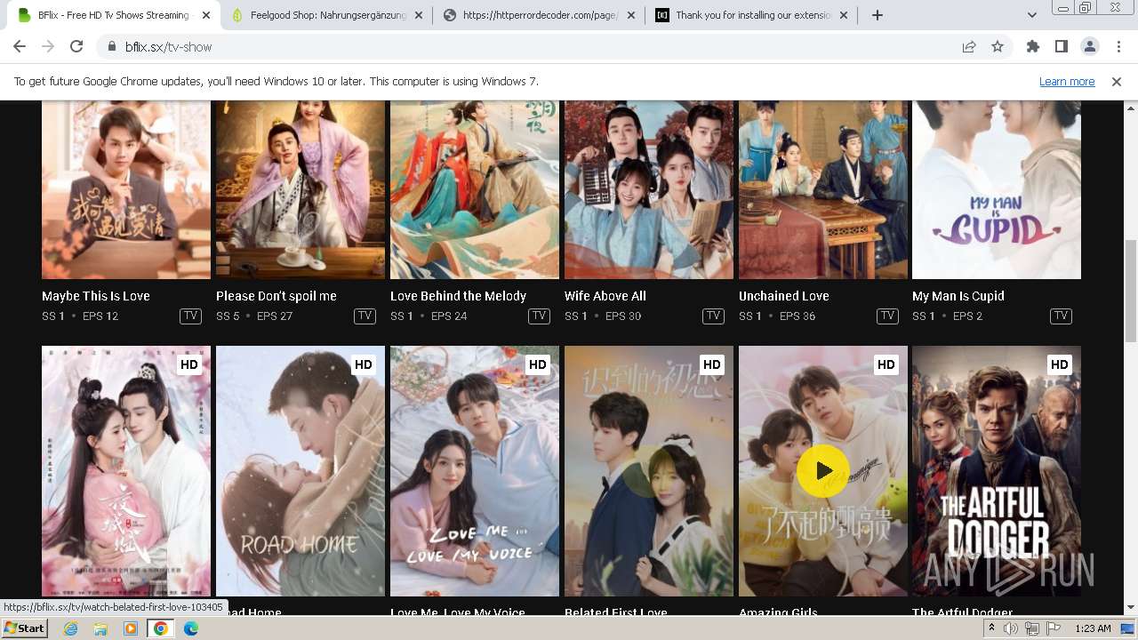1138x640 pixels.
Task: Bookmark this page with the star icon
Action: coord(998,47)
